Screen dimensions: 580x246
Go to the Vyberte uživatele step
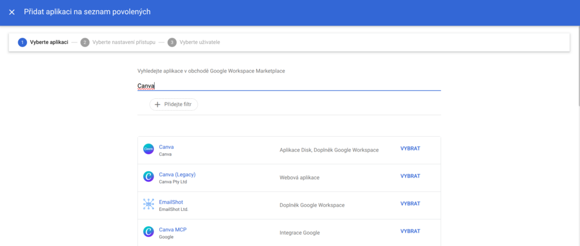(199, 42)
